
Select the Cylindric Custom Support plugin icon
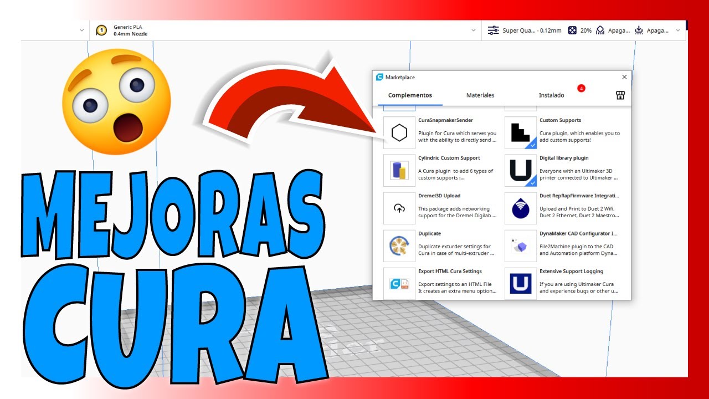pos(399,171)
